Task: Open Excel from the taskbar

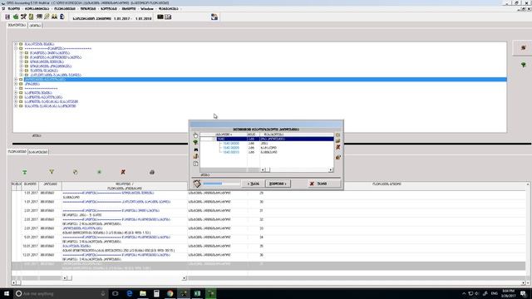Action: point(197,293)
